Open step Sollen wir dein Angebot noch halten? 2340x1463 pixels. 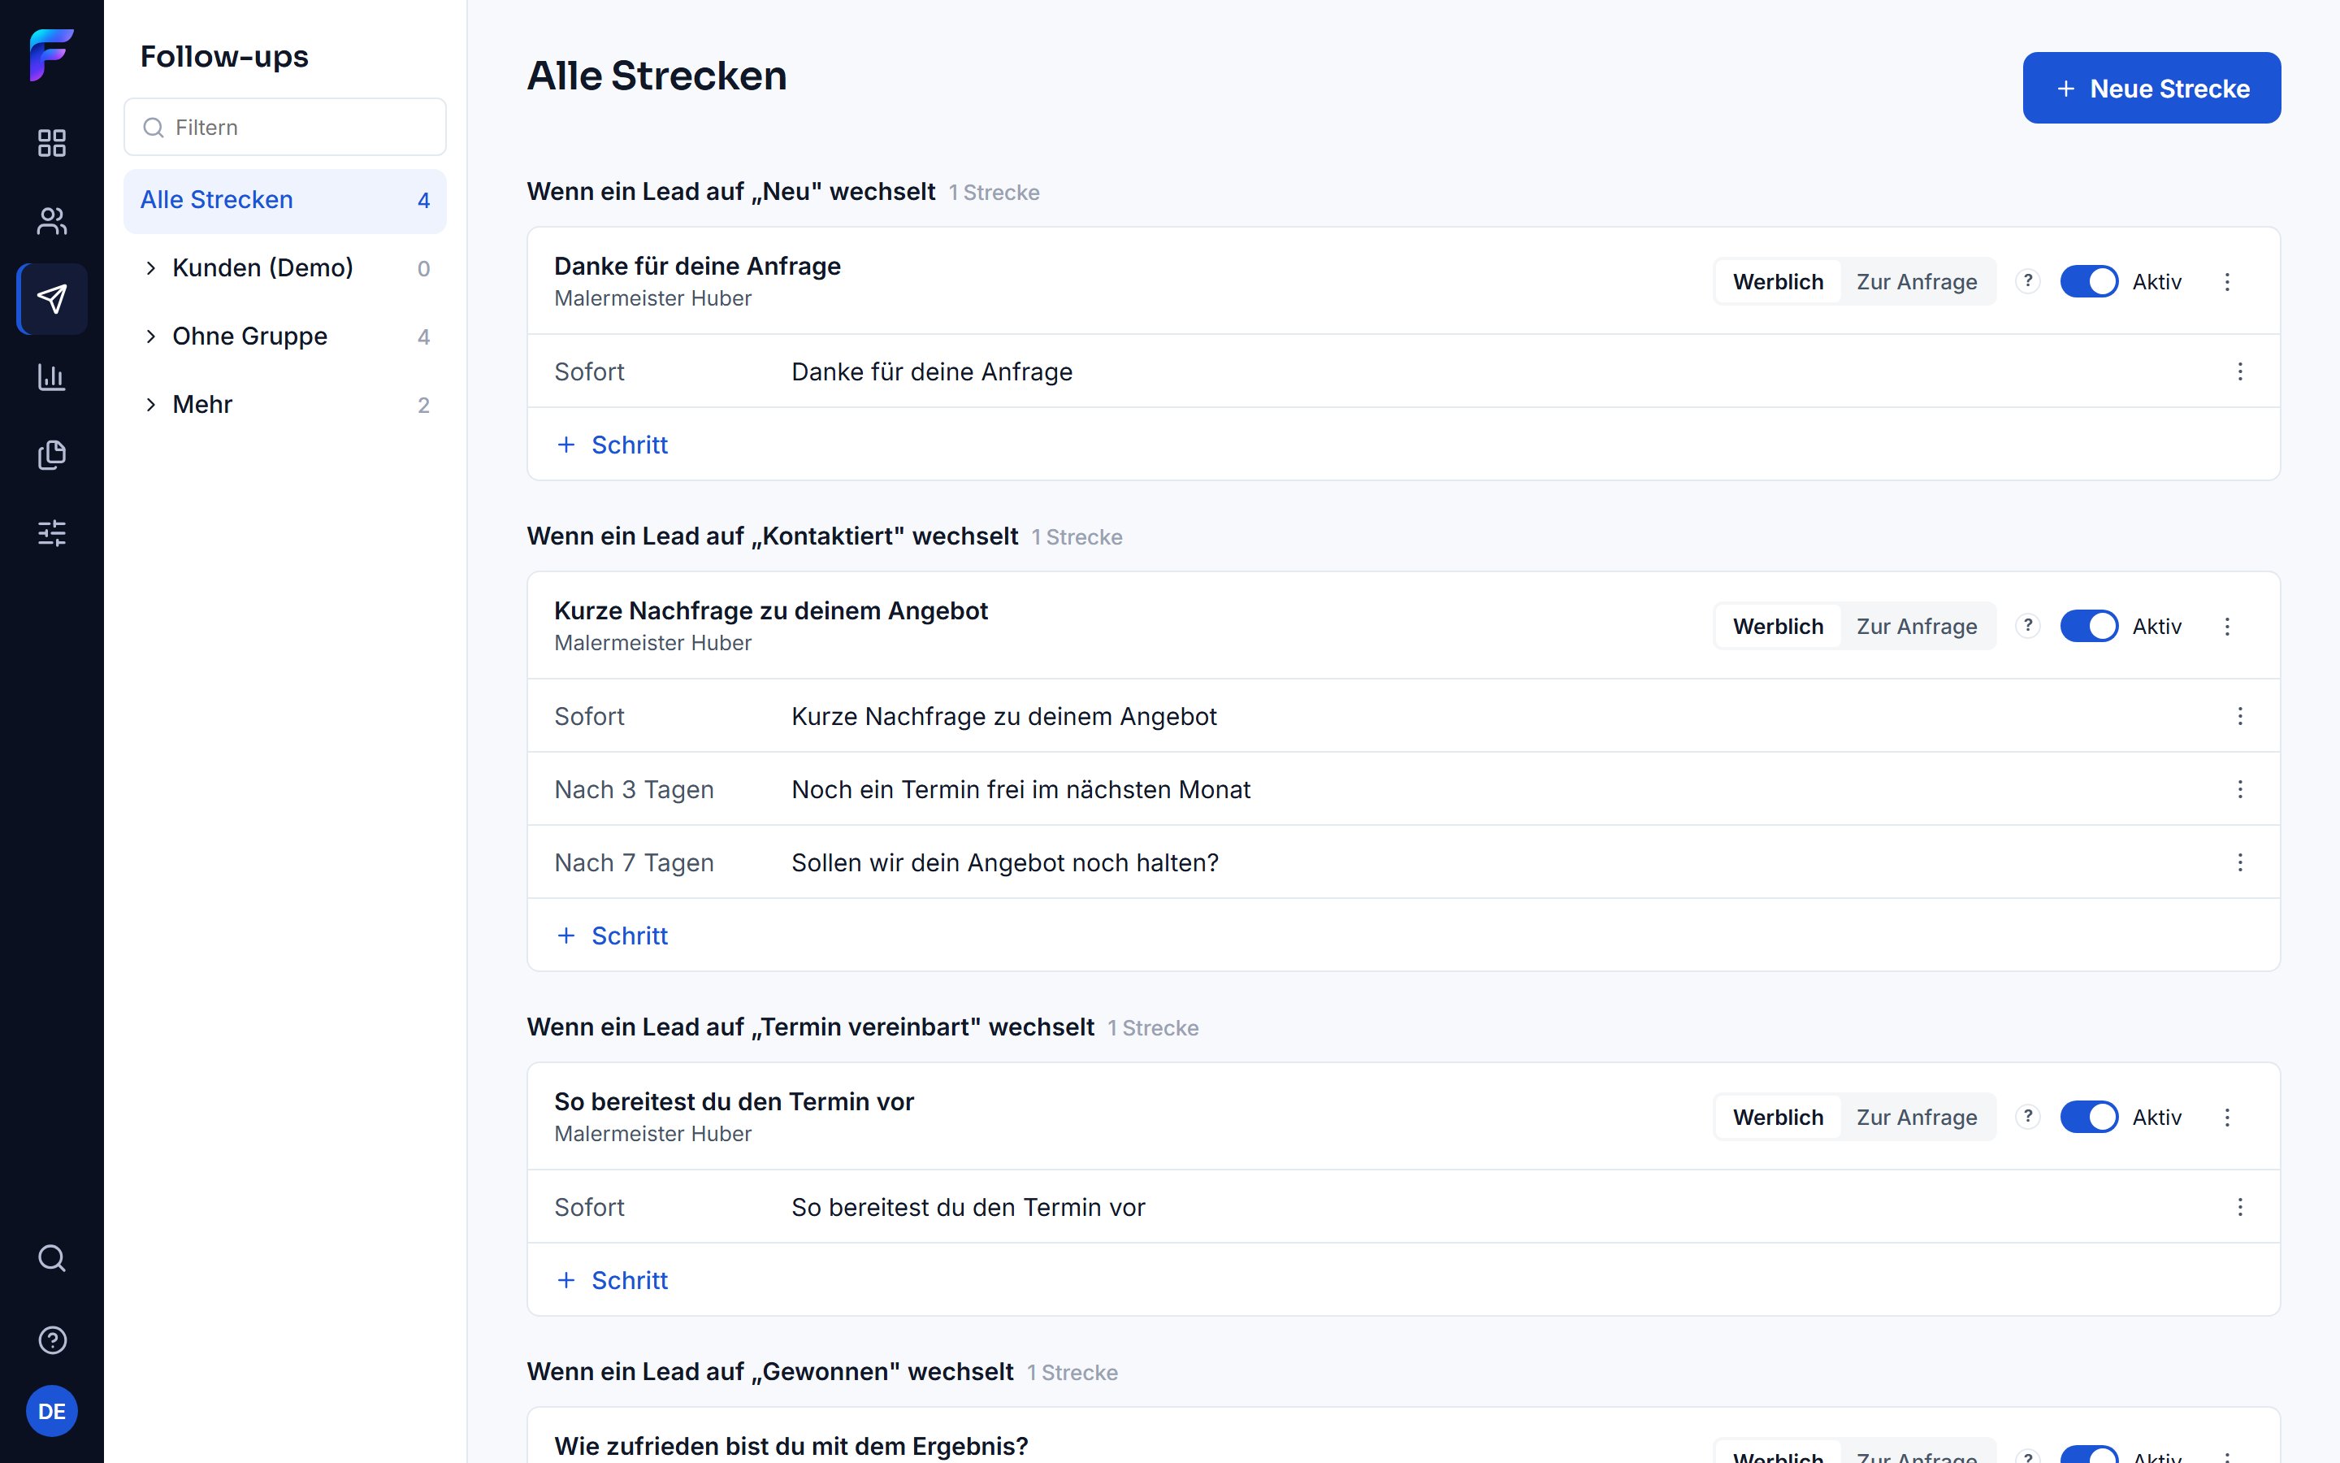(x=1004, y=862)
